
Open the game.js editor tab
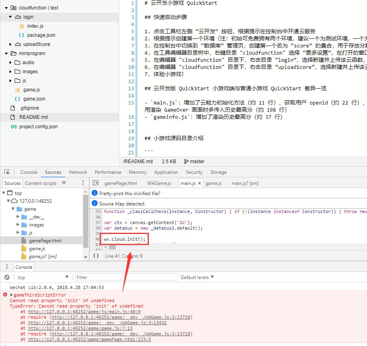click(x=213, y=183)
